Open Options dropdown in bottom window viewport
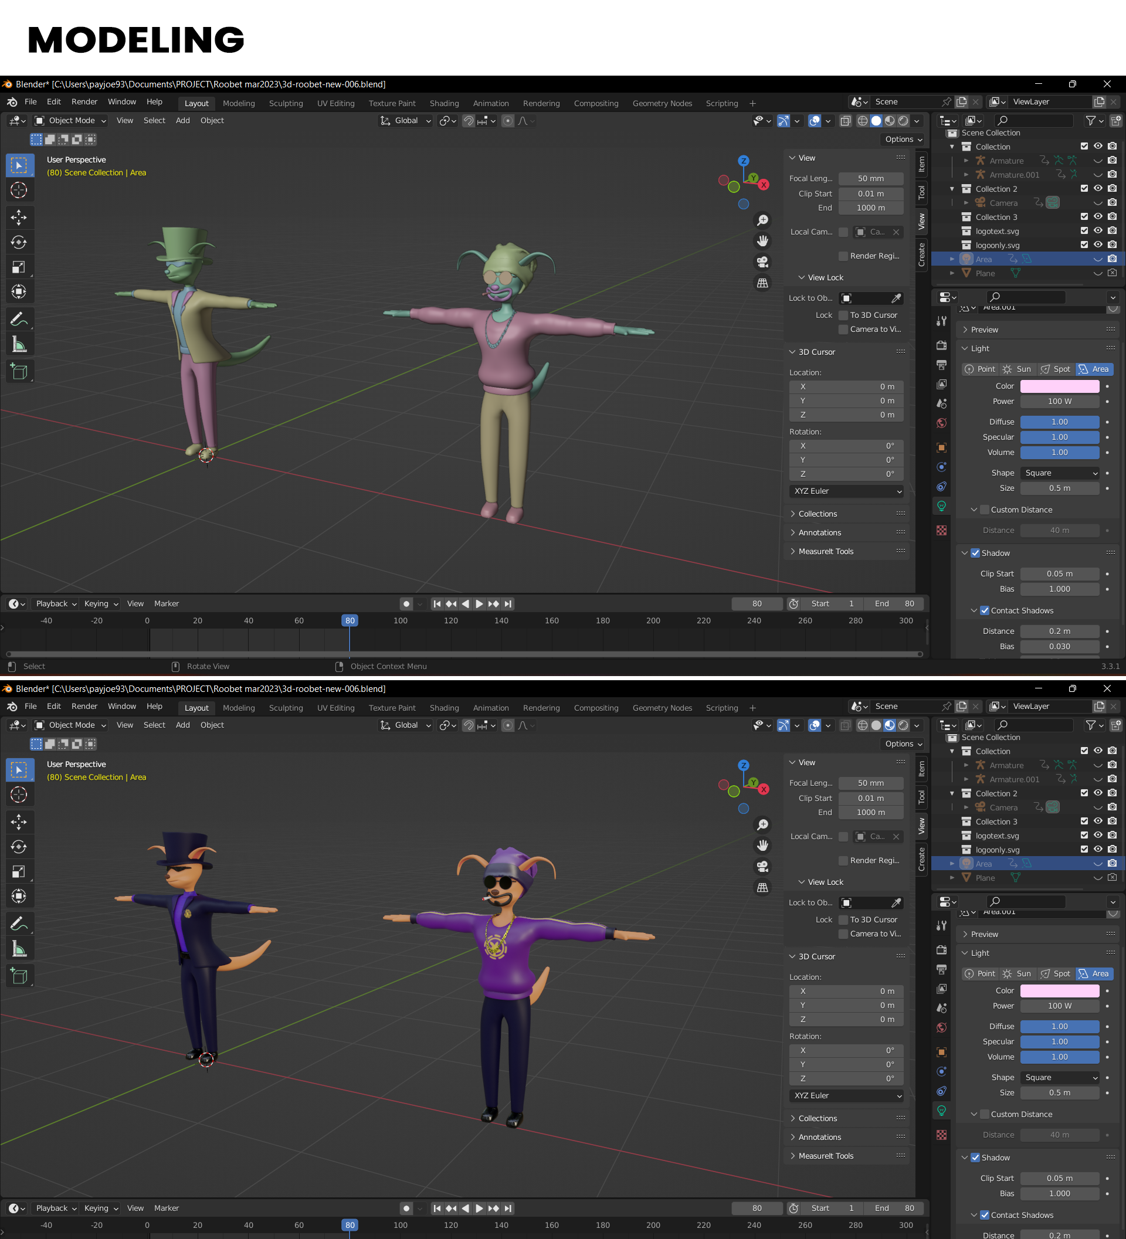This screenshot has height=1239, width=1126. pos(904,744)
